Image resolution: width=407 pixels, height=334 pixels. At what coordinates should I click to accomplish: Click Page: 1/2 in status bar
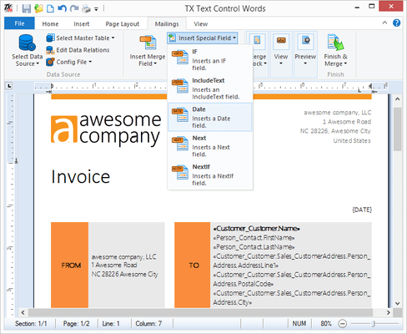[76, 324]
